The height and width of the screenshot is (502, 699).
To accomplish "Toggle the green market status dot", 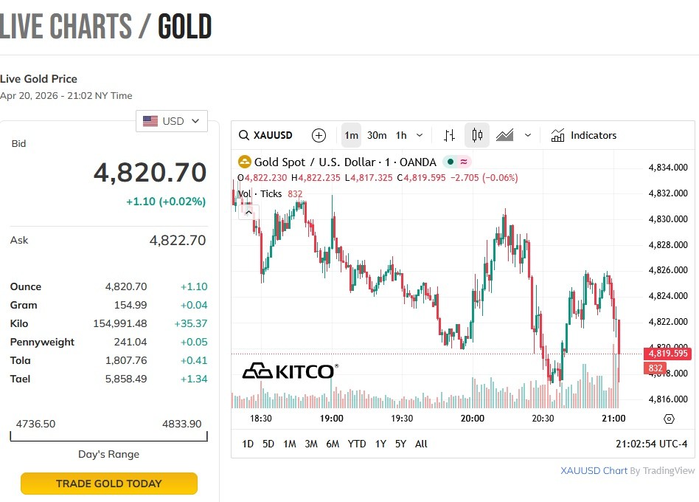I will pyautogui.click(x=449, y=162).
